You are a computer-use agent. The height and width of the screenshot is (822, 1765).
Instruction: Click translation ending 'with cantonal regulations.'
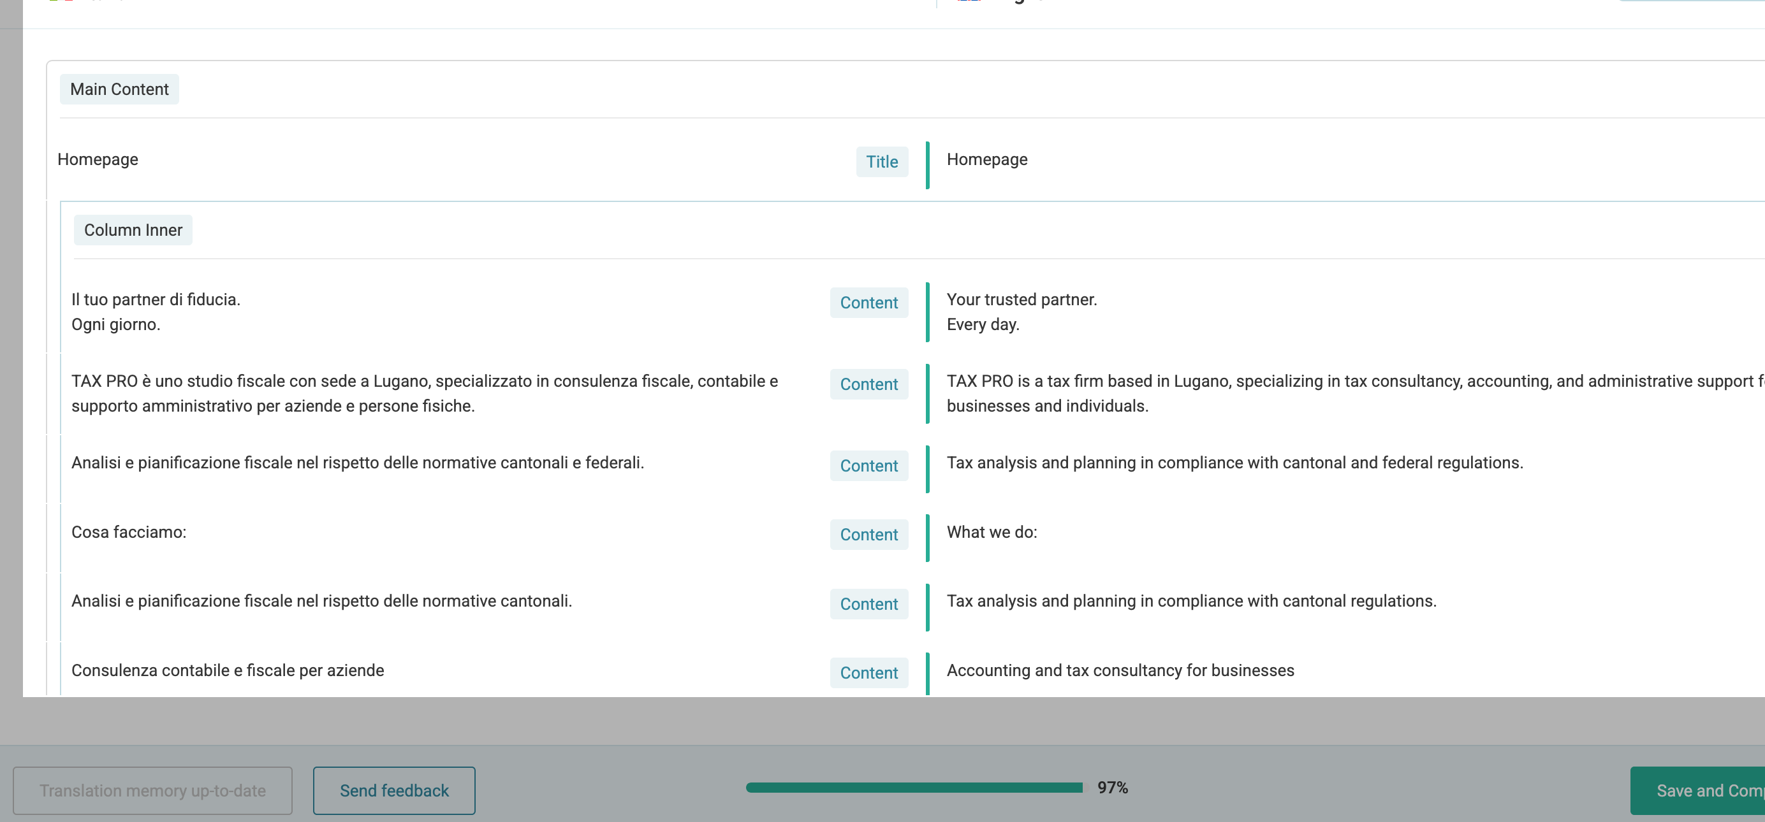(x=1191, y=601)
